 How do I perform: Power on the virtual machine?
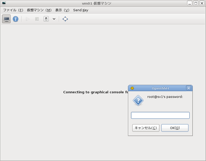[27, 19]
